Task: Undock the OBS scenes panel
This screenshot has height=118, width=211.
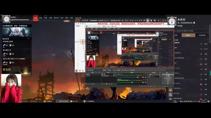Action: (x=100, y=73)
